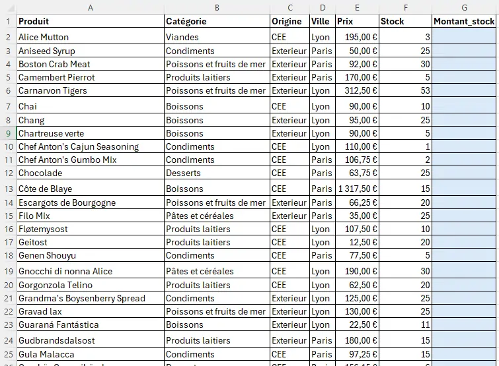Click the price 195,00 € cell
This screenshot has width=499, height=366.
pyautogui.click(x=357, y=36)
